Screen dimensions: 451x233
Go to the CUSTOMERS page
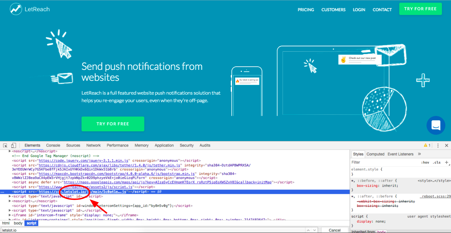click(333, 10)
